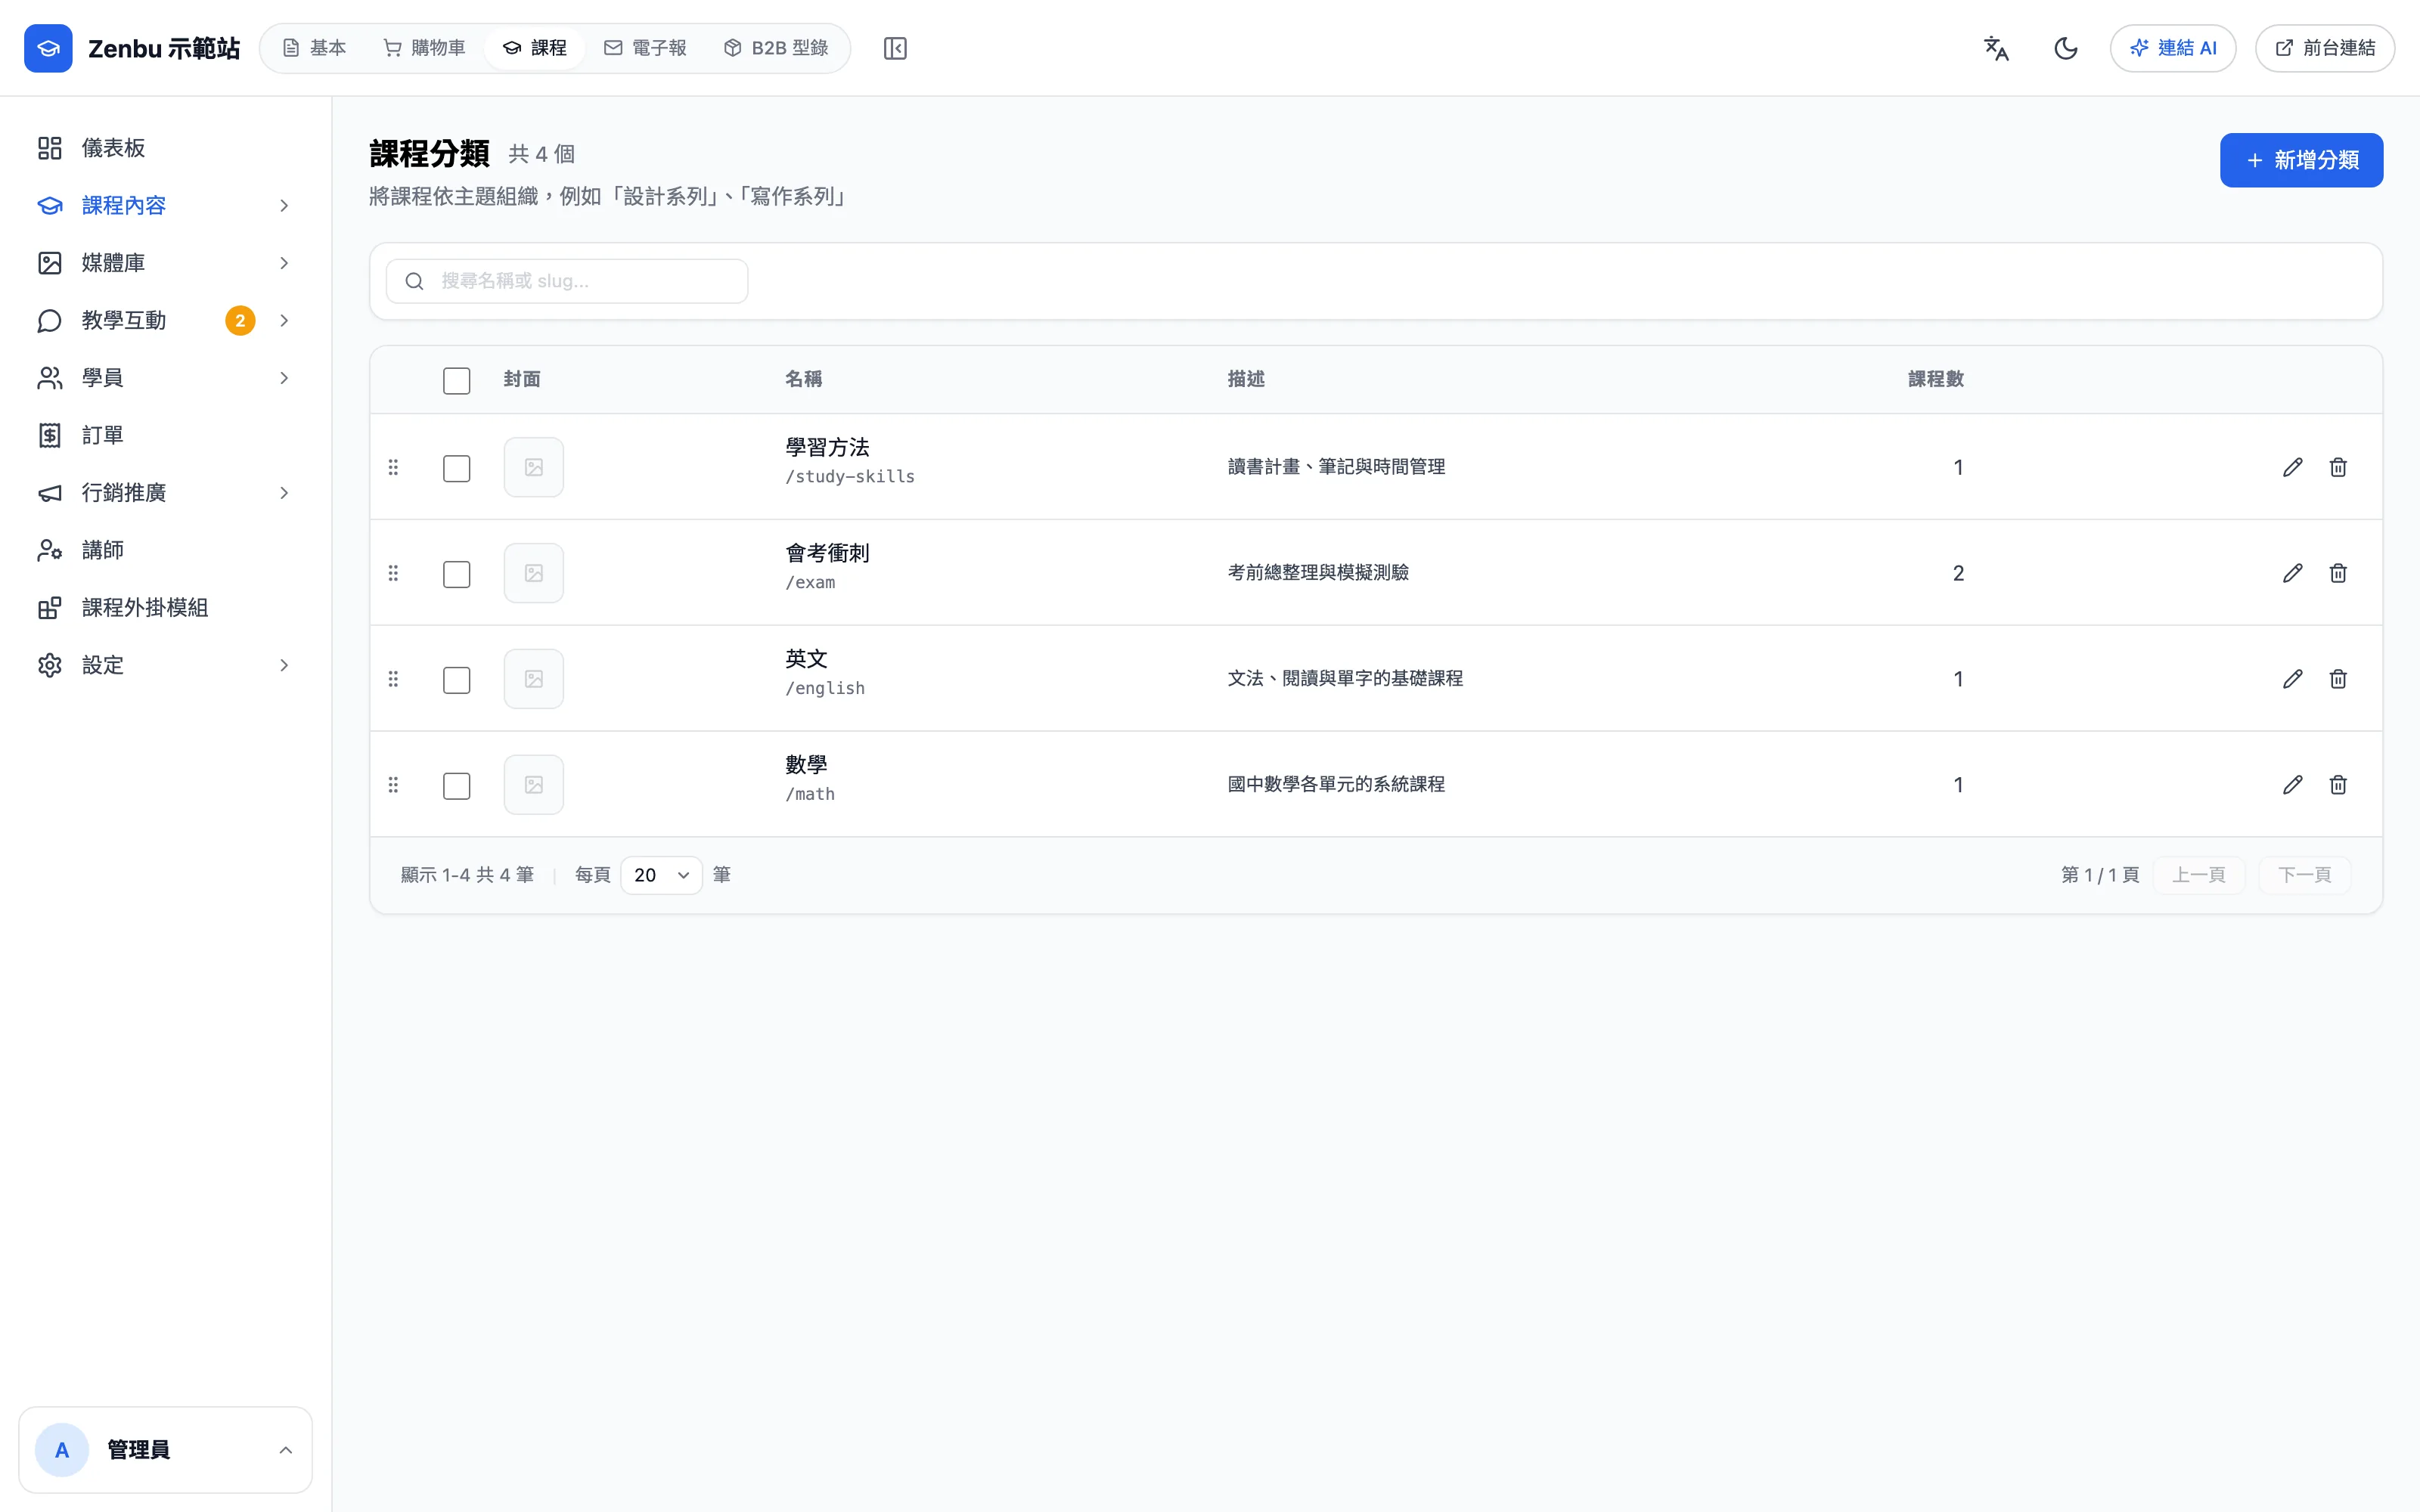2420x1512 pixels.
Task: Switch to B2B 型錄 tab
Action: click(776, 48)
